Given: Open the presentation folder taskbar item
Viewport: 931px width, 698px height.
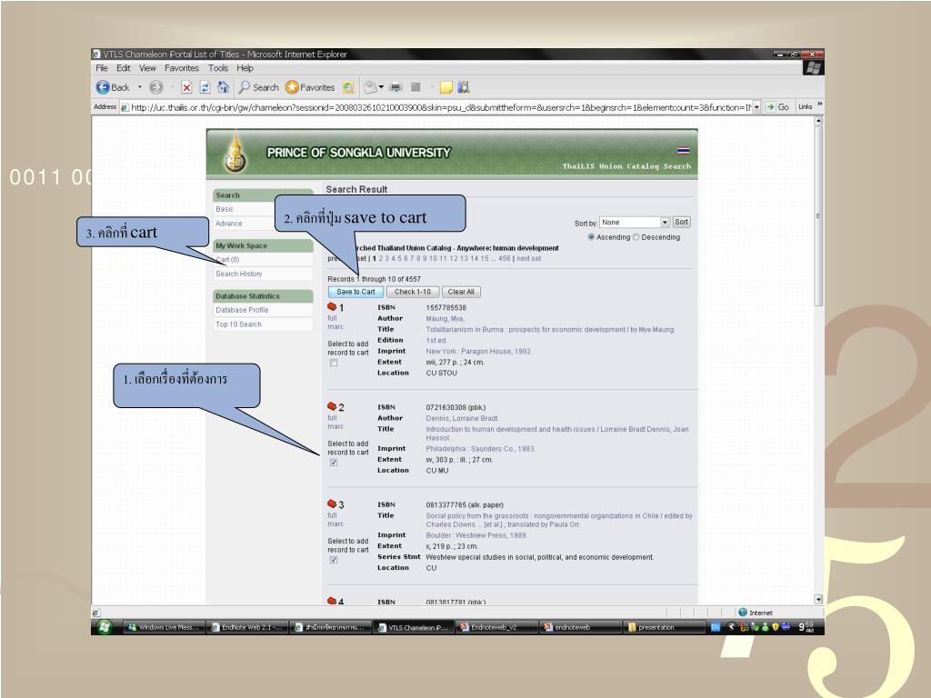Looking at the screenshot, I should point(664,627).
